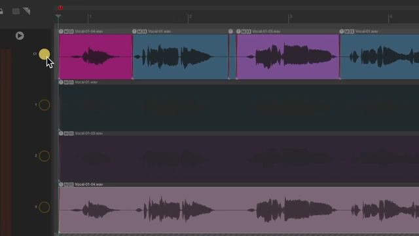Toggle M on take lane Vocal-01-03.wav header
The image size is (419, 236).
point(66,133)
